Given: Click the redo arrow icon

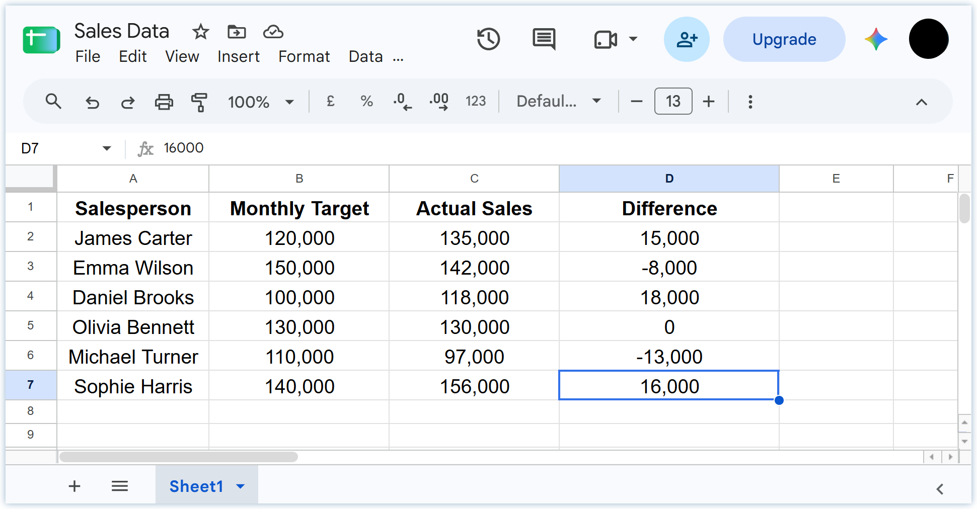Looking at the screenshot, I should coord(128,102).
